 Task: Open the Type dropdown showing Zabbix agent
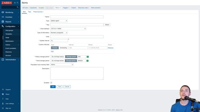coord(59,21)
